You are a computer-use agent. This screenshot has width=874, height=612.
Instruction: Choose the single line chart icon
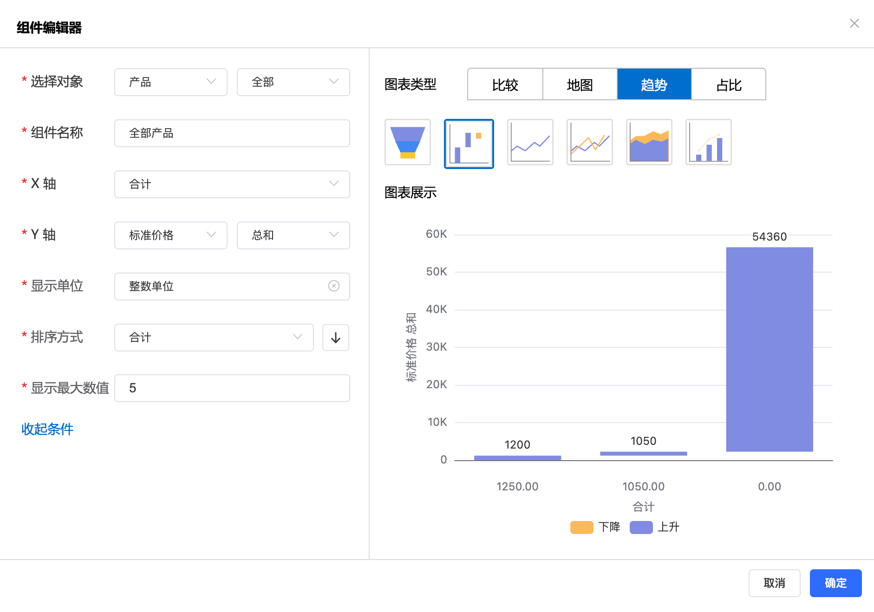point(530,142)
